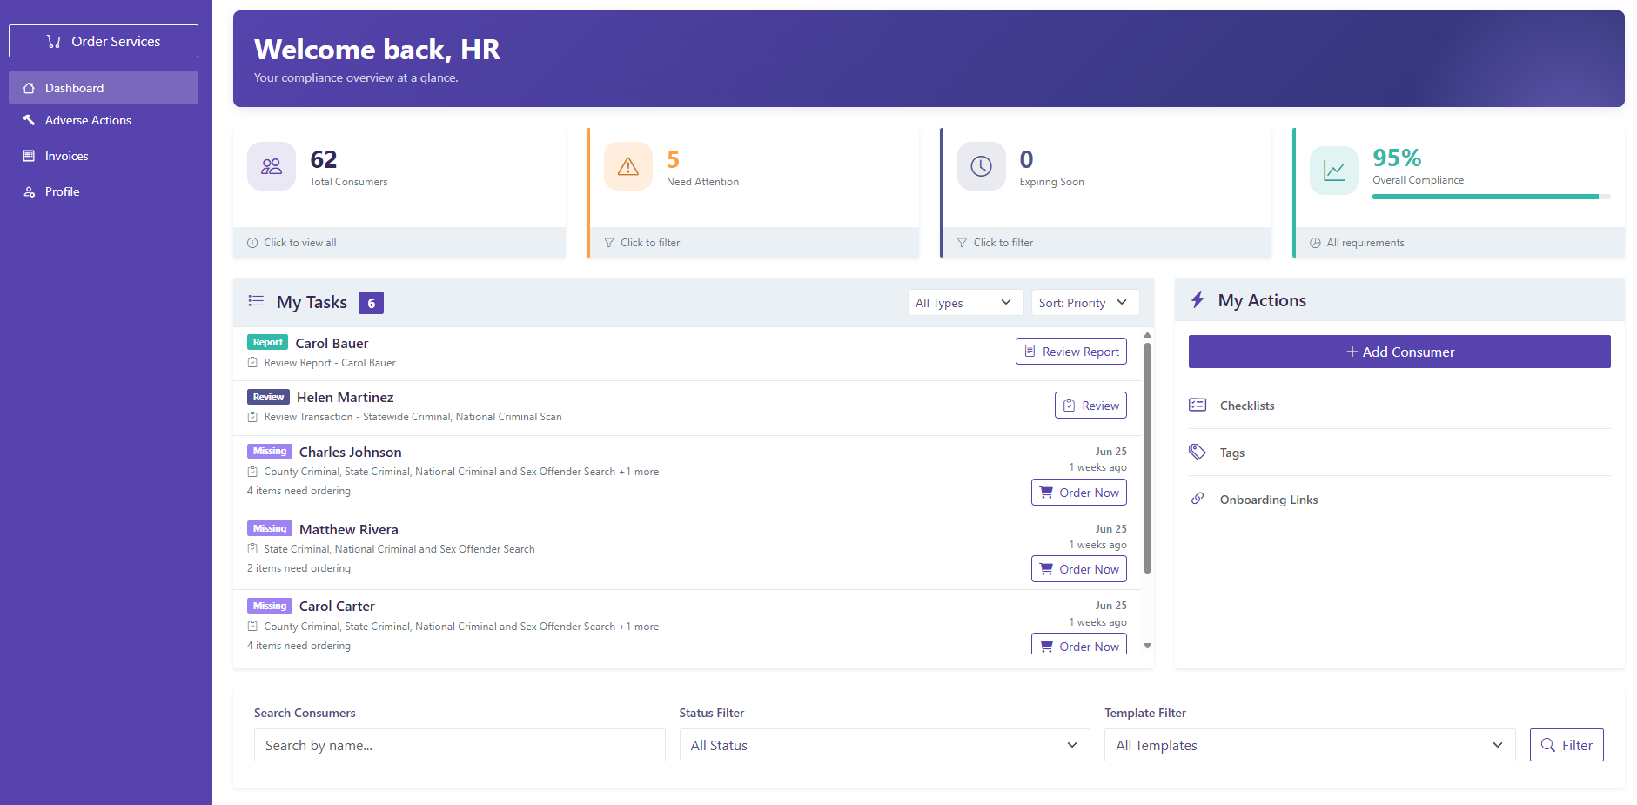The height and width of the screenshot is (805, 1637).
Task: Click the My Tasks list icon
Action: pyautogui.click(x=256, y=301)
